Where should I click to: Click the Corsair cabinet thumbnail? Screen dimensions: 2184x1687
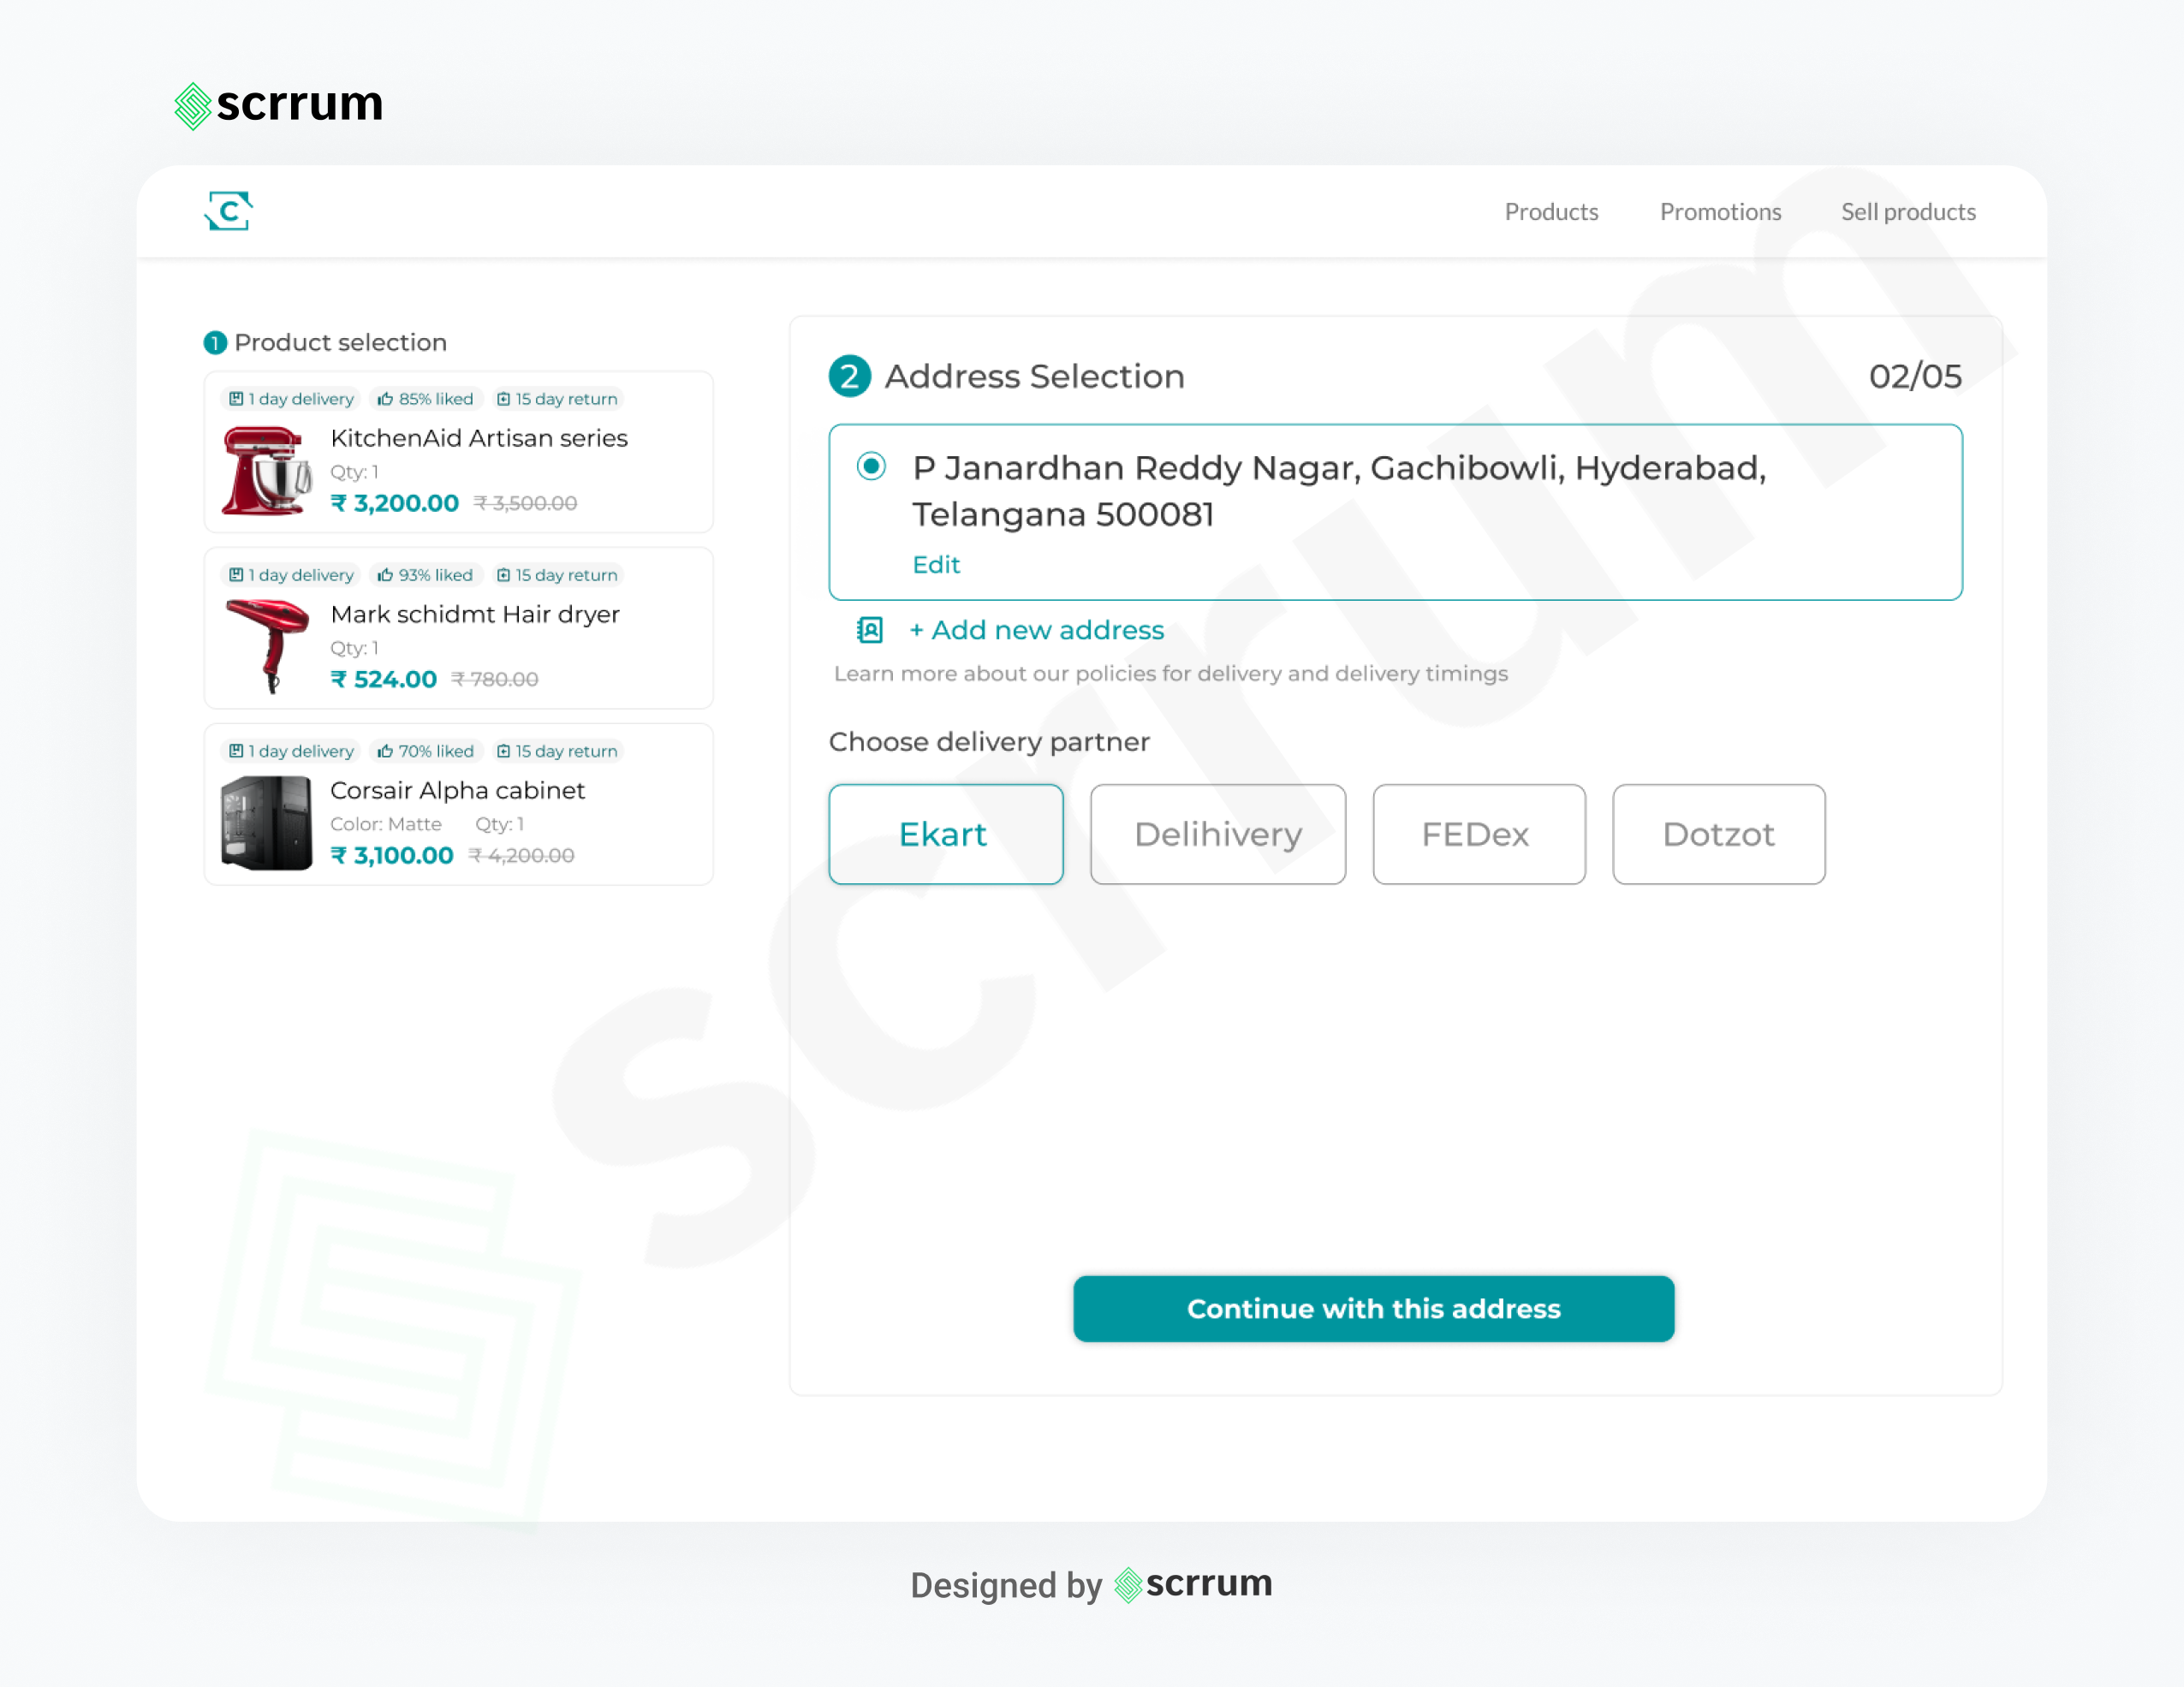click(x=266, y=823)
